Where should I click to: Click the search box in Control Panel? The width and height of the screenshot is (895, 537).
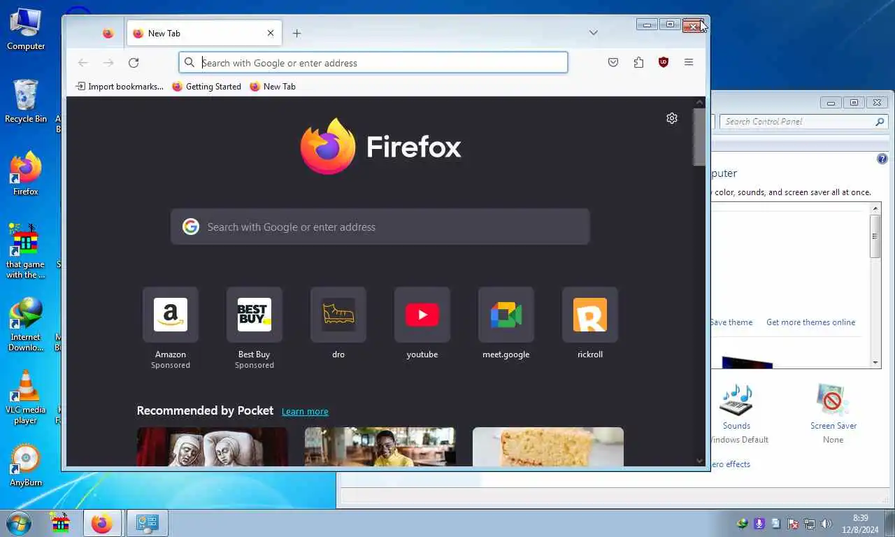pyautogui.click(x=803, y=122)
